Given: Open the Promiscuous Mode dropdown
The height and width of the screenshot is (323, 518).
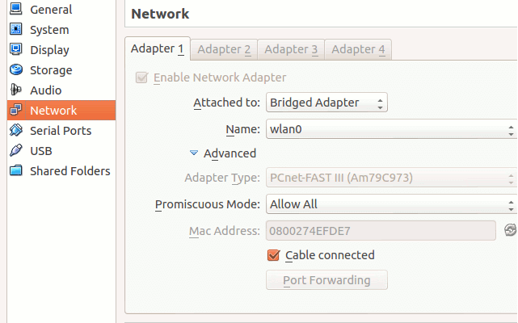Looking at the screenshot, I should click(x=390, y=204).
